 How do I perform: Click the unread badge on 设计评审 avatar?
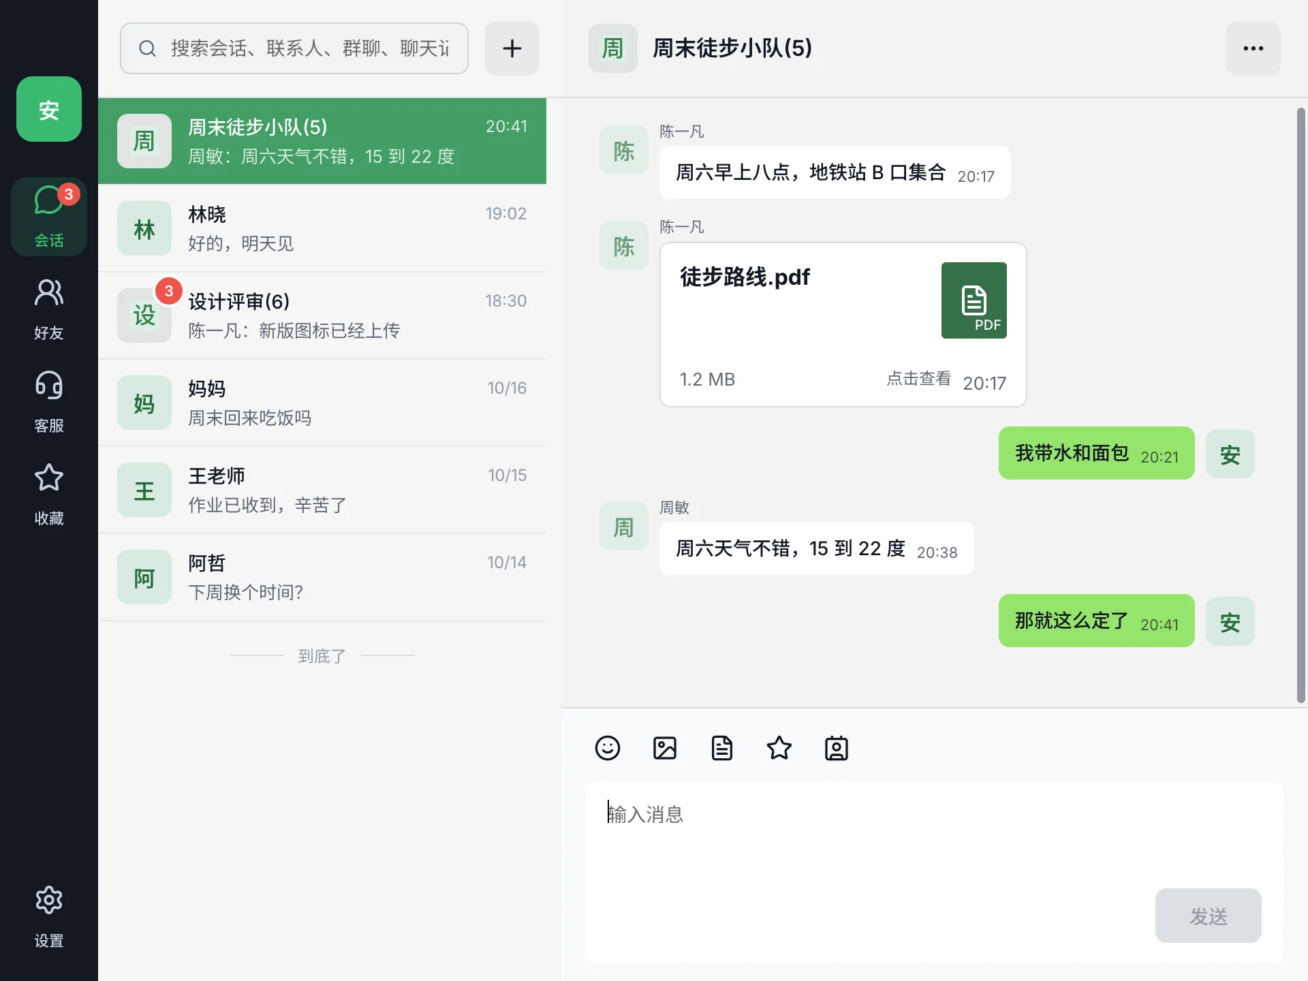(x=169, y=291)
